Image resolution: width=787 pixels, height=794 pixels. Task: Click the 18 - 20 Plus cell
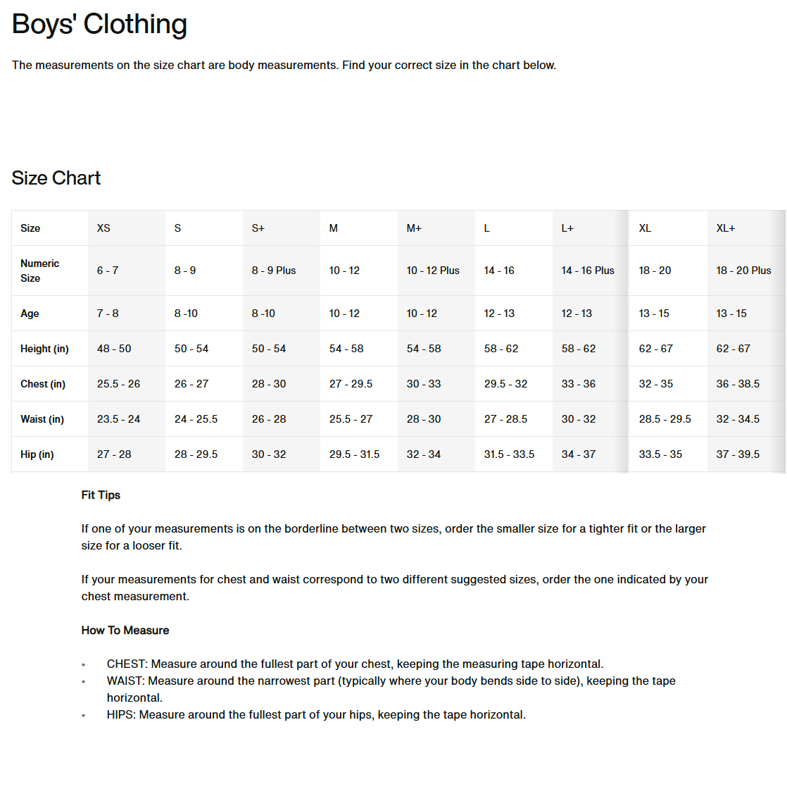pos(743,271)
